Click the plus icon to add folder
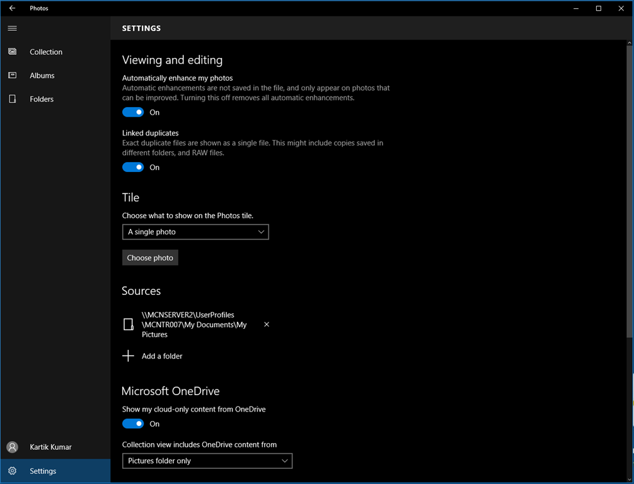Viewport: 634px width, 484px height. [128, 356]
